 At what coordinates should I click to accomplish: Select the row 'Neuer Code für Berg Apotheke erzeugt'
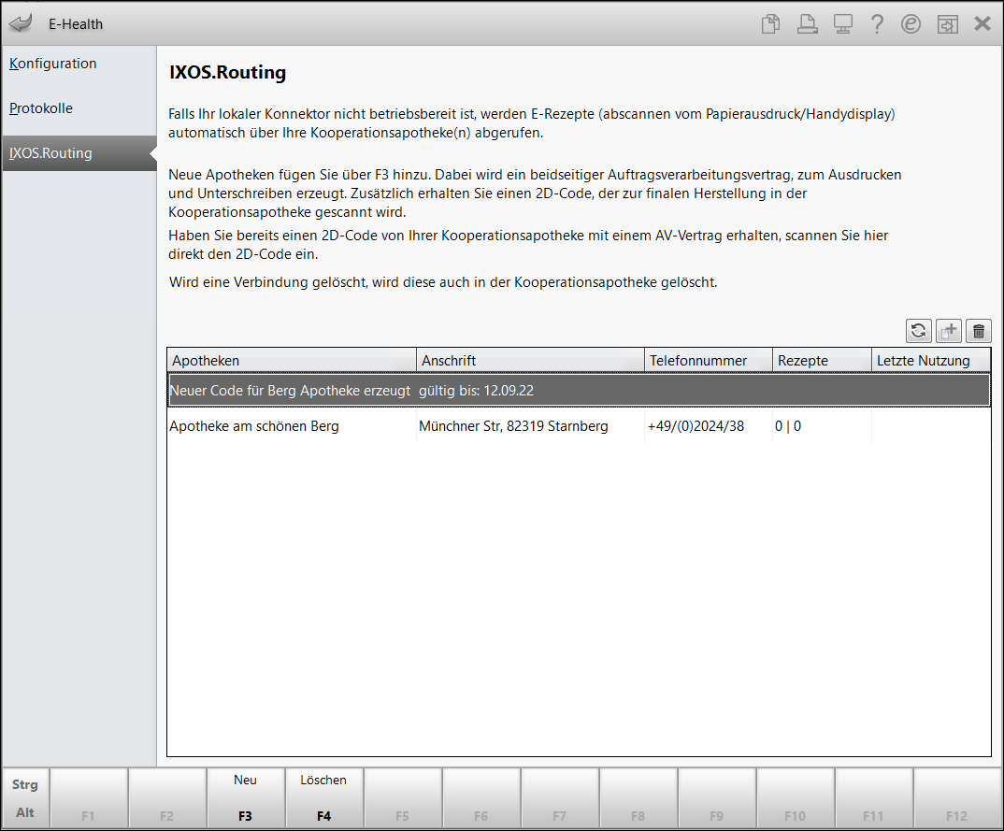[579, 391]
